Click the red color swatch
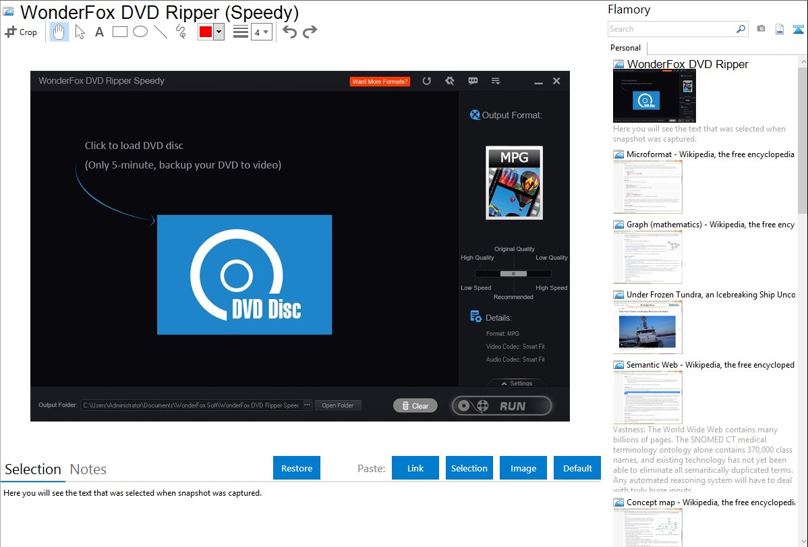 [x=206, y=32]
